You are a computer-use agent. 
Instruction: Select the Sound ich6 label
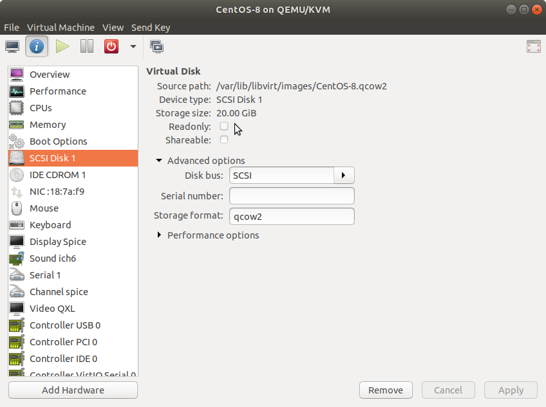coord(53,258)
